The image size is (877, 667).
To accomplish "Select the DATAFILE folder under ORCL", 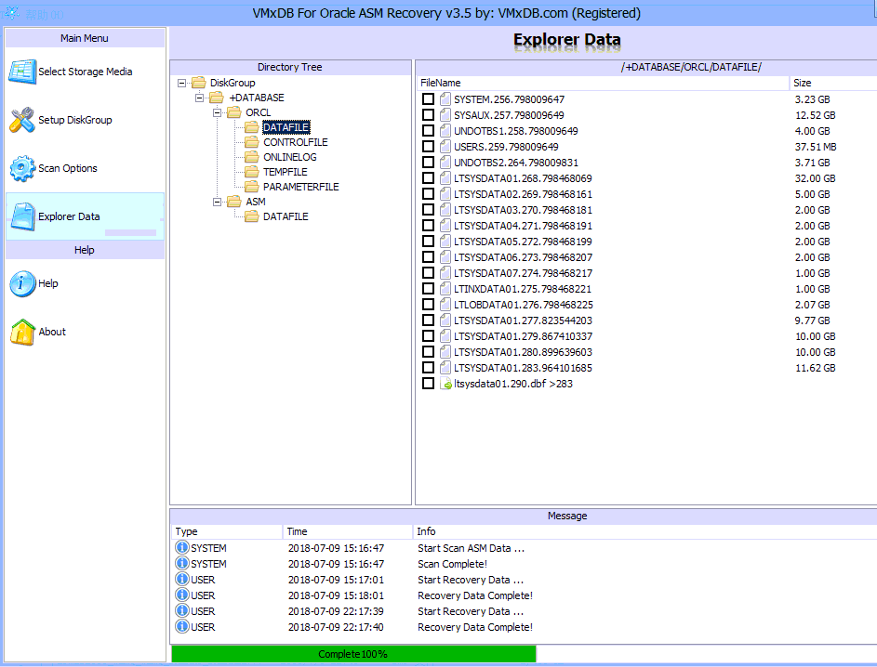I will 286,127.
